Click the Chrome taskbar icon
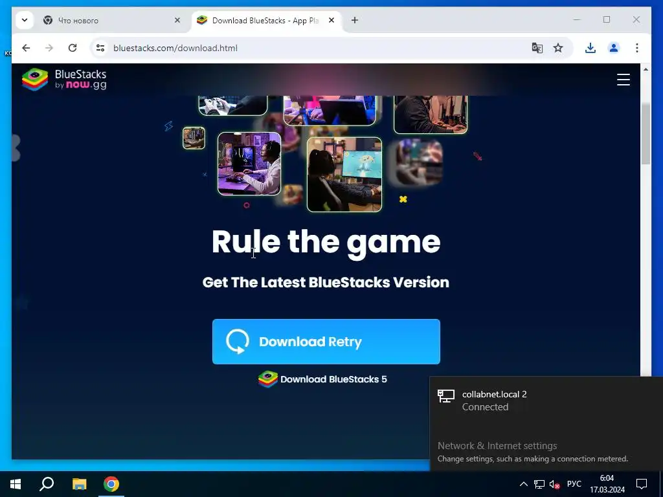The width and height of the screenshot is (663, 497). click(x=111, y=484)
